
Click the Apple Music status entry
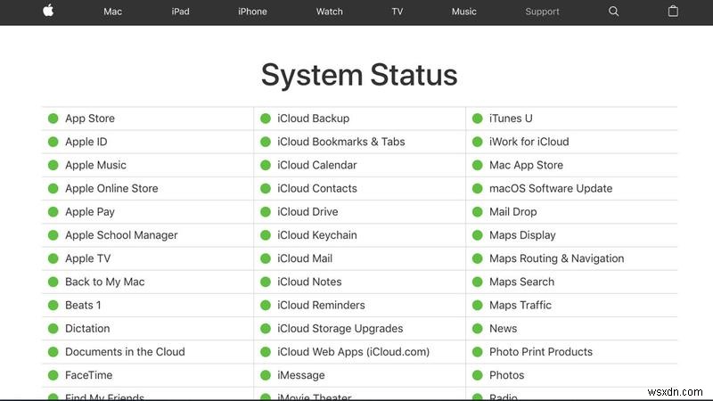click(95, 165)
